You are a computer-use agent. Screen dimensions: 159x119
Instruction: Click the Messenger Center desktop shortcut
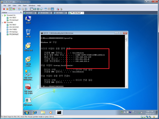click(x=28, y=47)
